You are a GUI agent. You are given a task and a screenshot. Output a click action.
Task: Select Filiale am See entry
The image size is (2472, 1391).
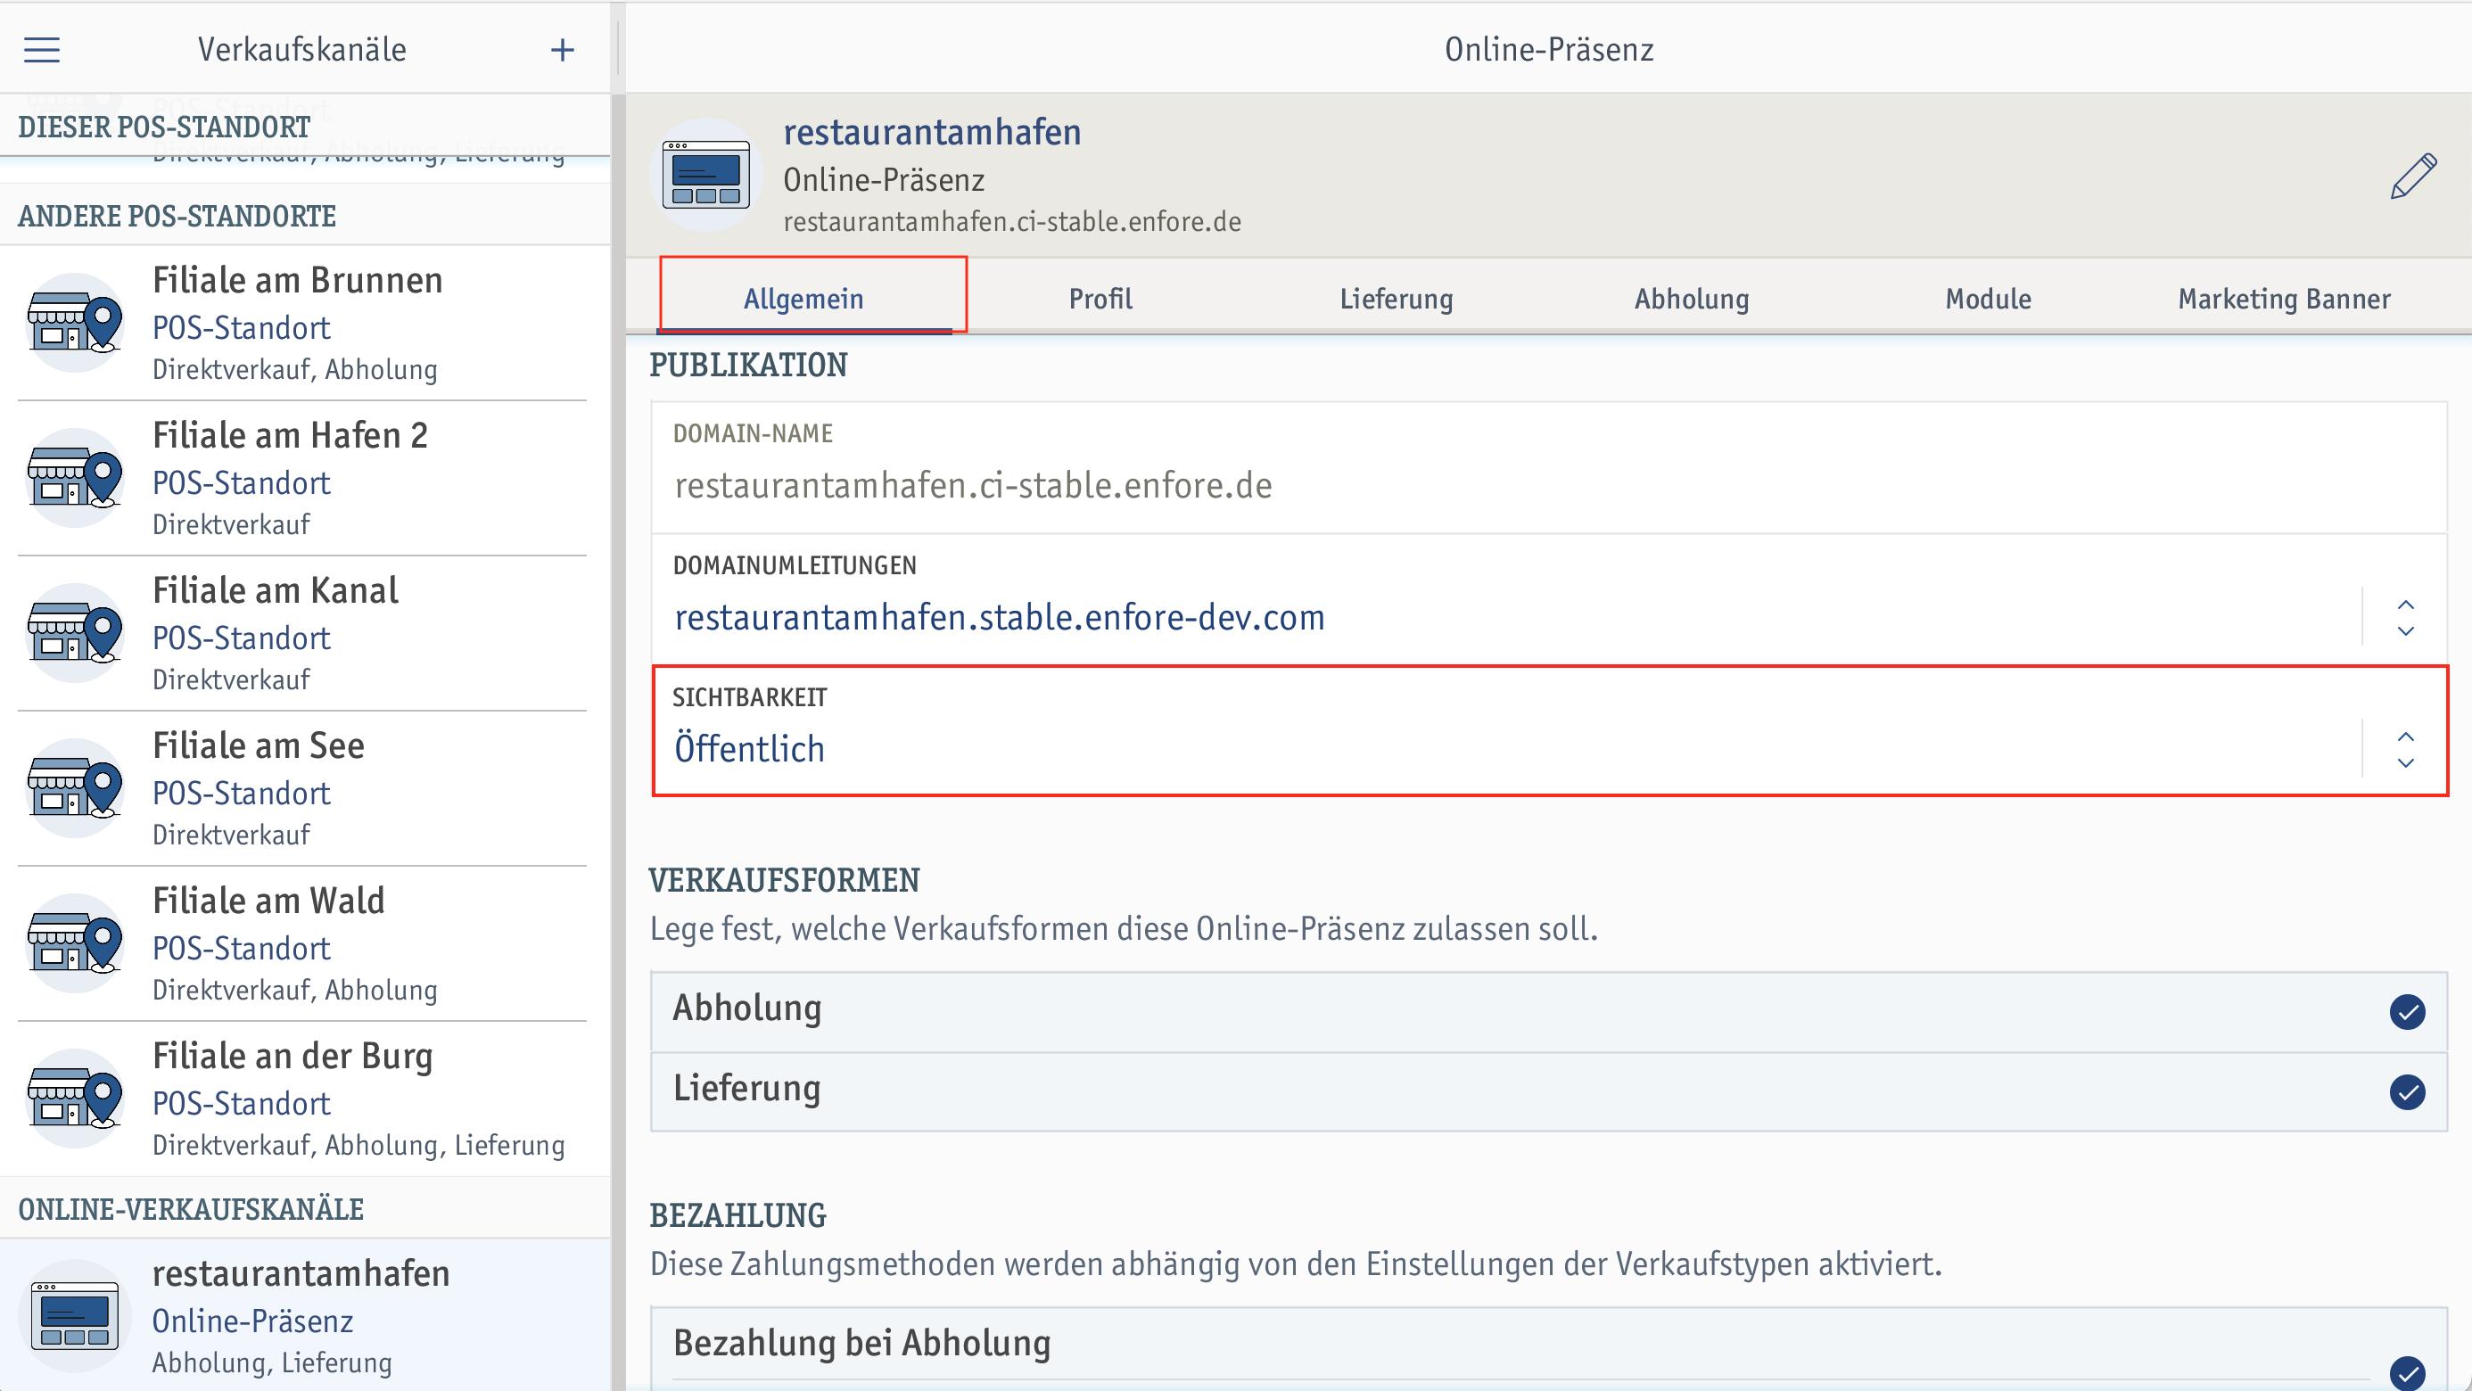tap(305, 788)
